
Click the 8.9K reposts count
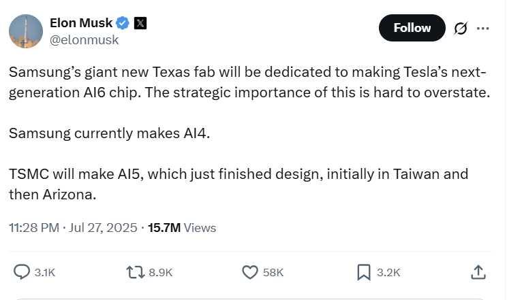[161, 273]
